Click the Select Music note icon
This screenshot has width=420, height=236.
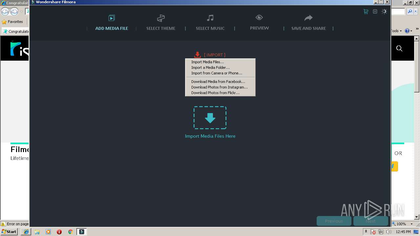tap(210, 18)
